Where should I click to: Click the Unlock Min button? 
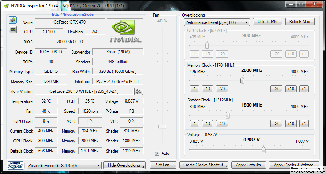pos(267,22)
